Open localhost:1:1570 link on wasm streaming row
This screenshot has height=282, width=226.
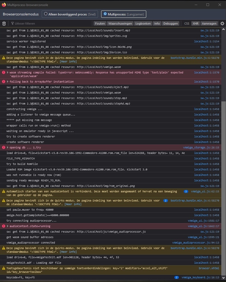click(207, 72)
